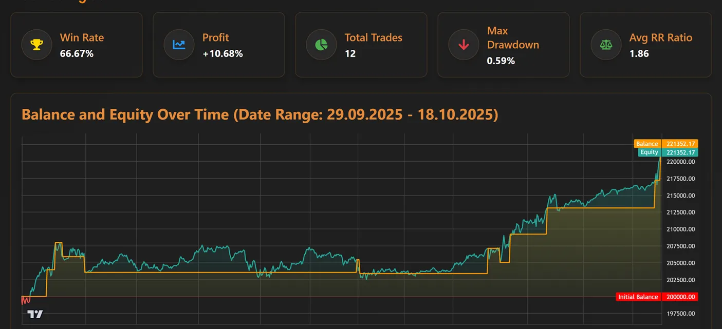Viewport: 722px width, 329px height.
Task: Click the Win Rate heading
Action: click(82, 37)
